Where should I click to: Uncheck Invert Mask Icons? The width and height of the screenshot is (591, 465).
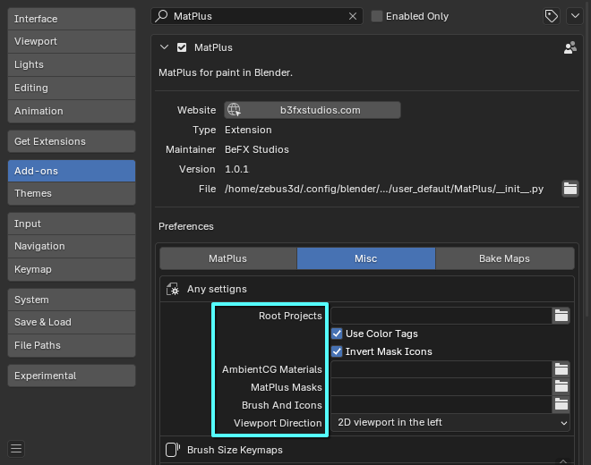[x=338, y=351]
